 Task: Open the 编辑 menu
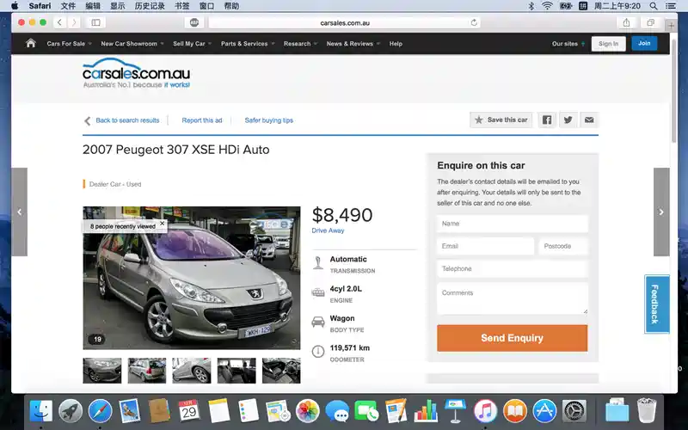[93, 6]
